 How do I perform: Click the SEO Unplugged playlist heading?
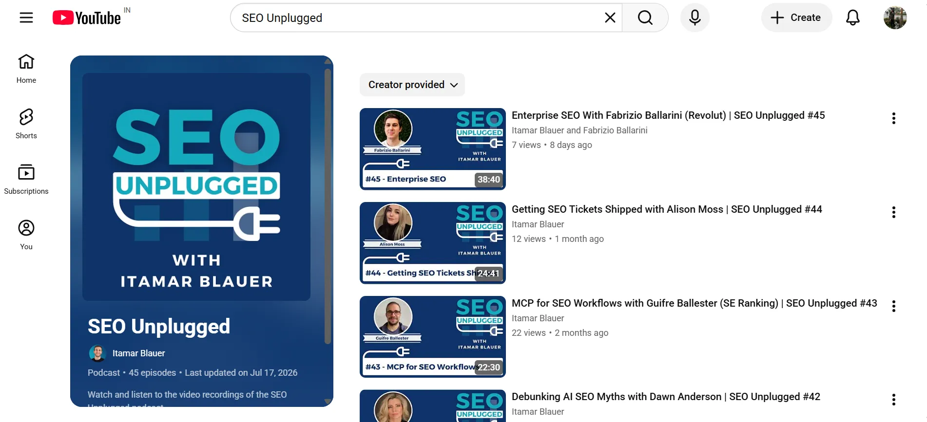point(159,327)
